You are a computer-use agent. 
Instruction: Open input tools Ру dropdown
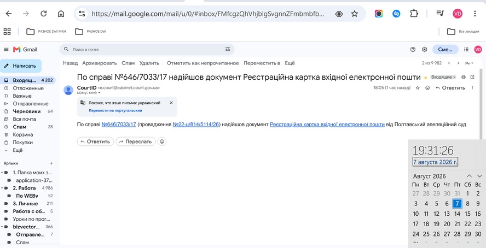pos(469,63)
